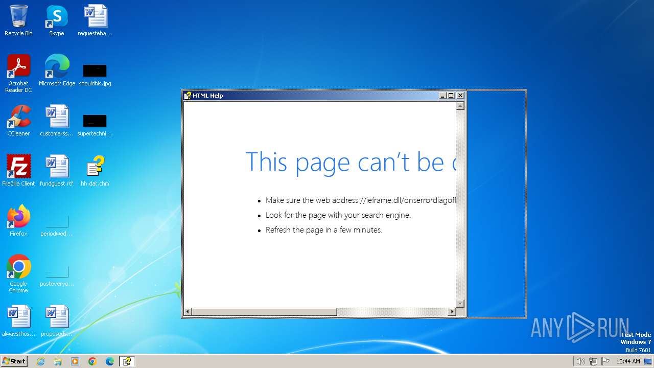Open CCleaner desktop shortcut

point(18,121)
